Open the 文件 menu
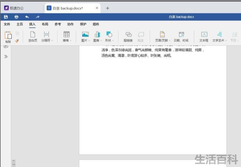This screenshot has height=167, width=241. pos(7,24)
